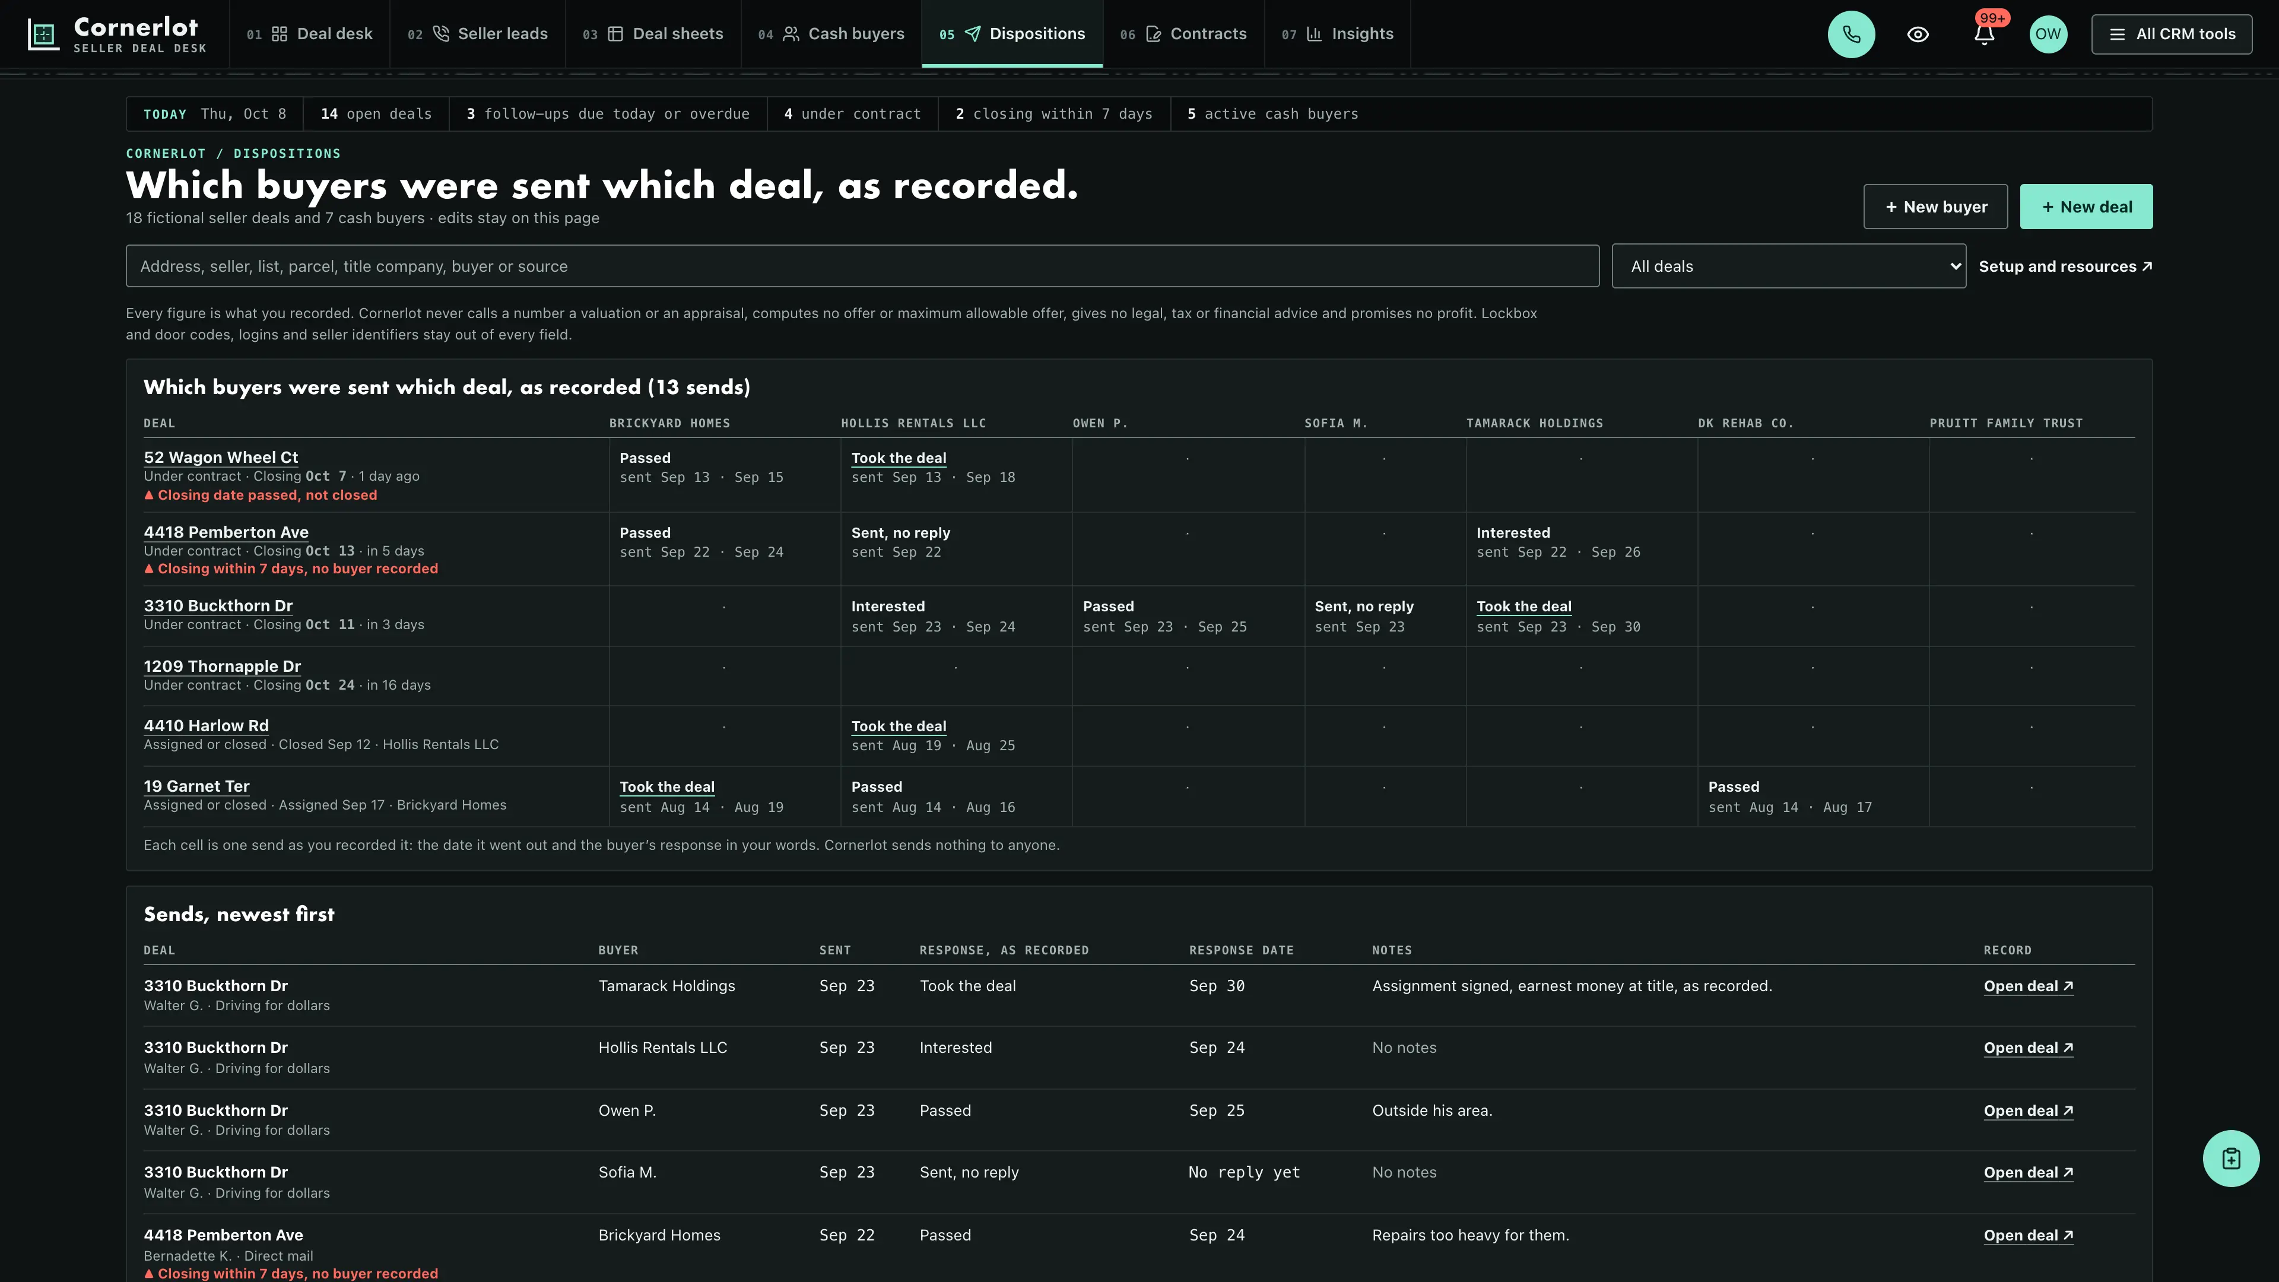
Task: Open deal for the Hollis Rentals LLC send
Action: (2028, 1048)
